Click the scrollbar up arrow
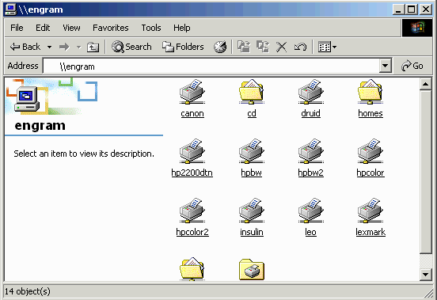 (x=426, y=84)
